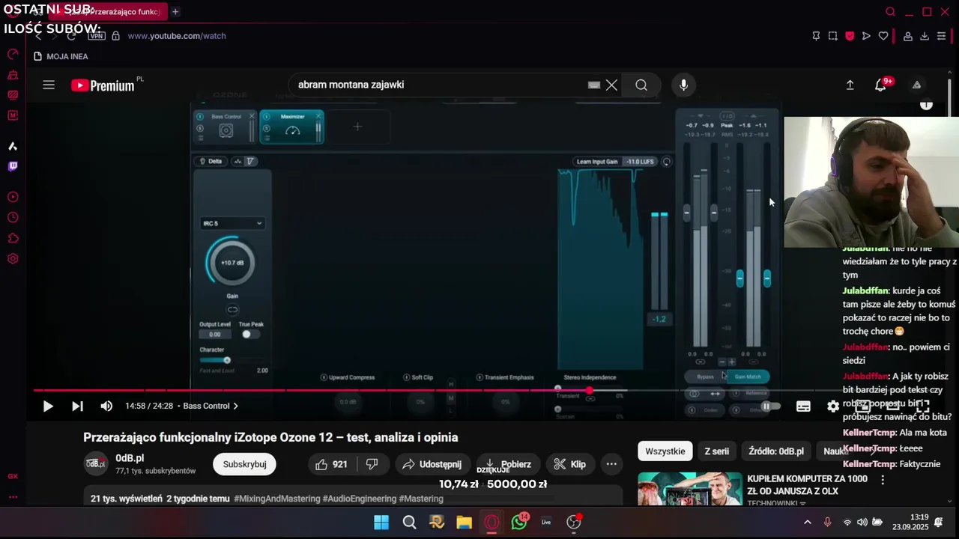Open Opera pinboards pin icon

coord(816,35)
